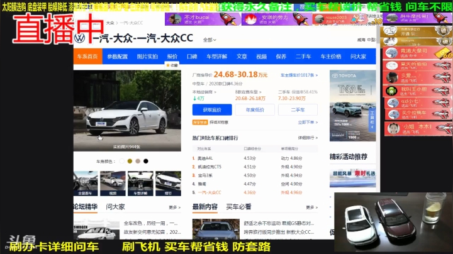Open the 文章 tab

pos(242,57)
